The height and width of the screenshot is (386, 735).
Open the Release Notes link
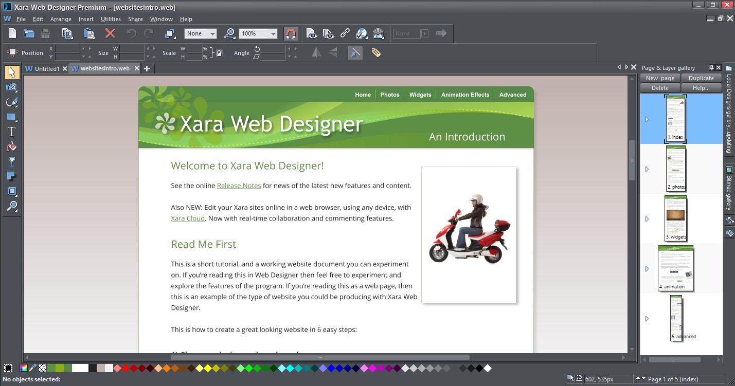tap(239, 186)
